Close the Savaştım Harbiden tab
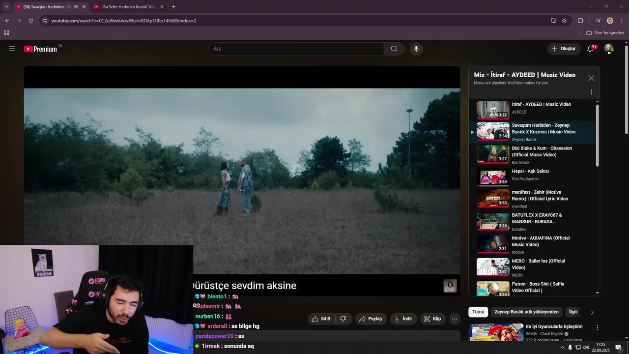629x354 pixels. (x=84, y=7)
